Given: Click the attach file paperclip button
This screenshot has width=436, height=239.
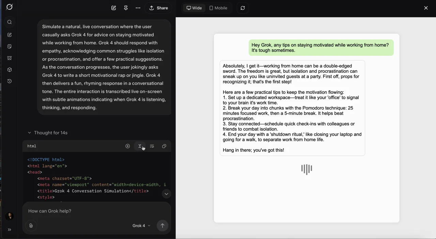Looking at the screenshot, I should (31, 226).
